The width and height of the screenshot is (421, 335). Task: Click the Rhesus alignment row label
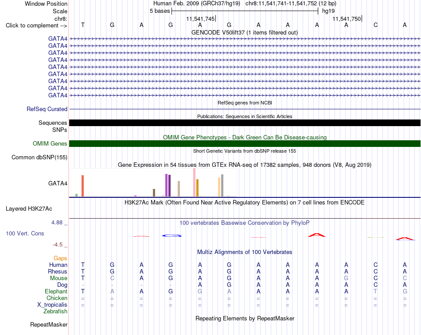click(x=58, y=272)
